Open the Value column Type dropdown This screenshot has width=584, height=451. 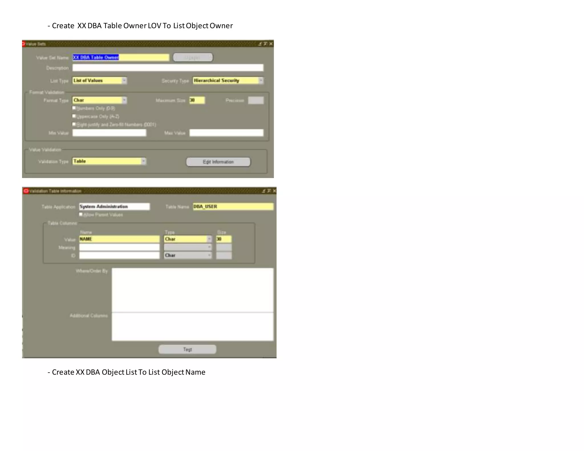coord(209,239)
